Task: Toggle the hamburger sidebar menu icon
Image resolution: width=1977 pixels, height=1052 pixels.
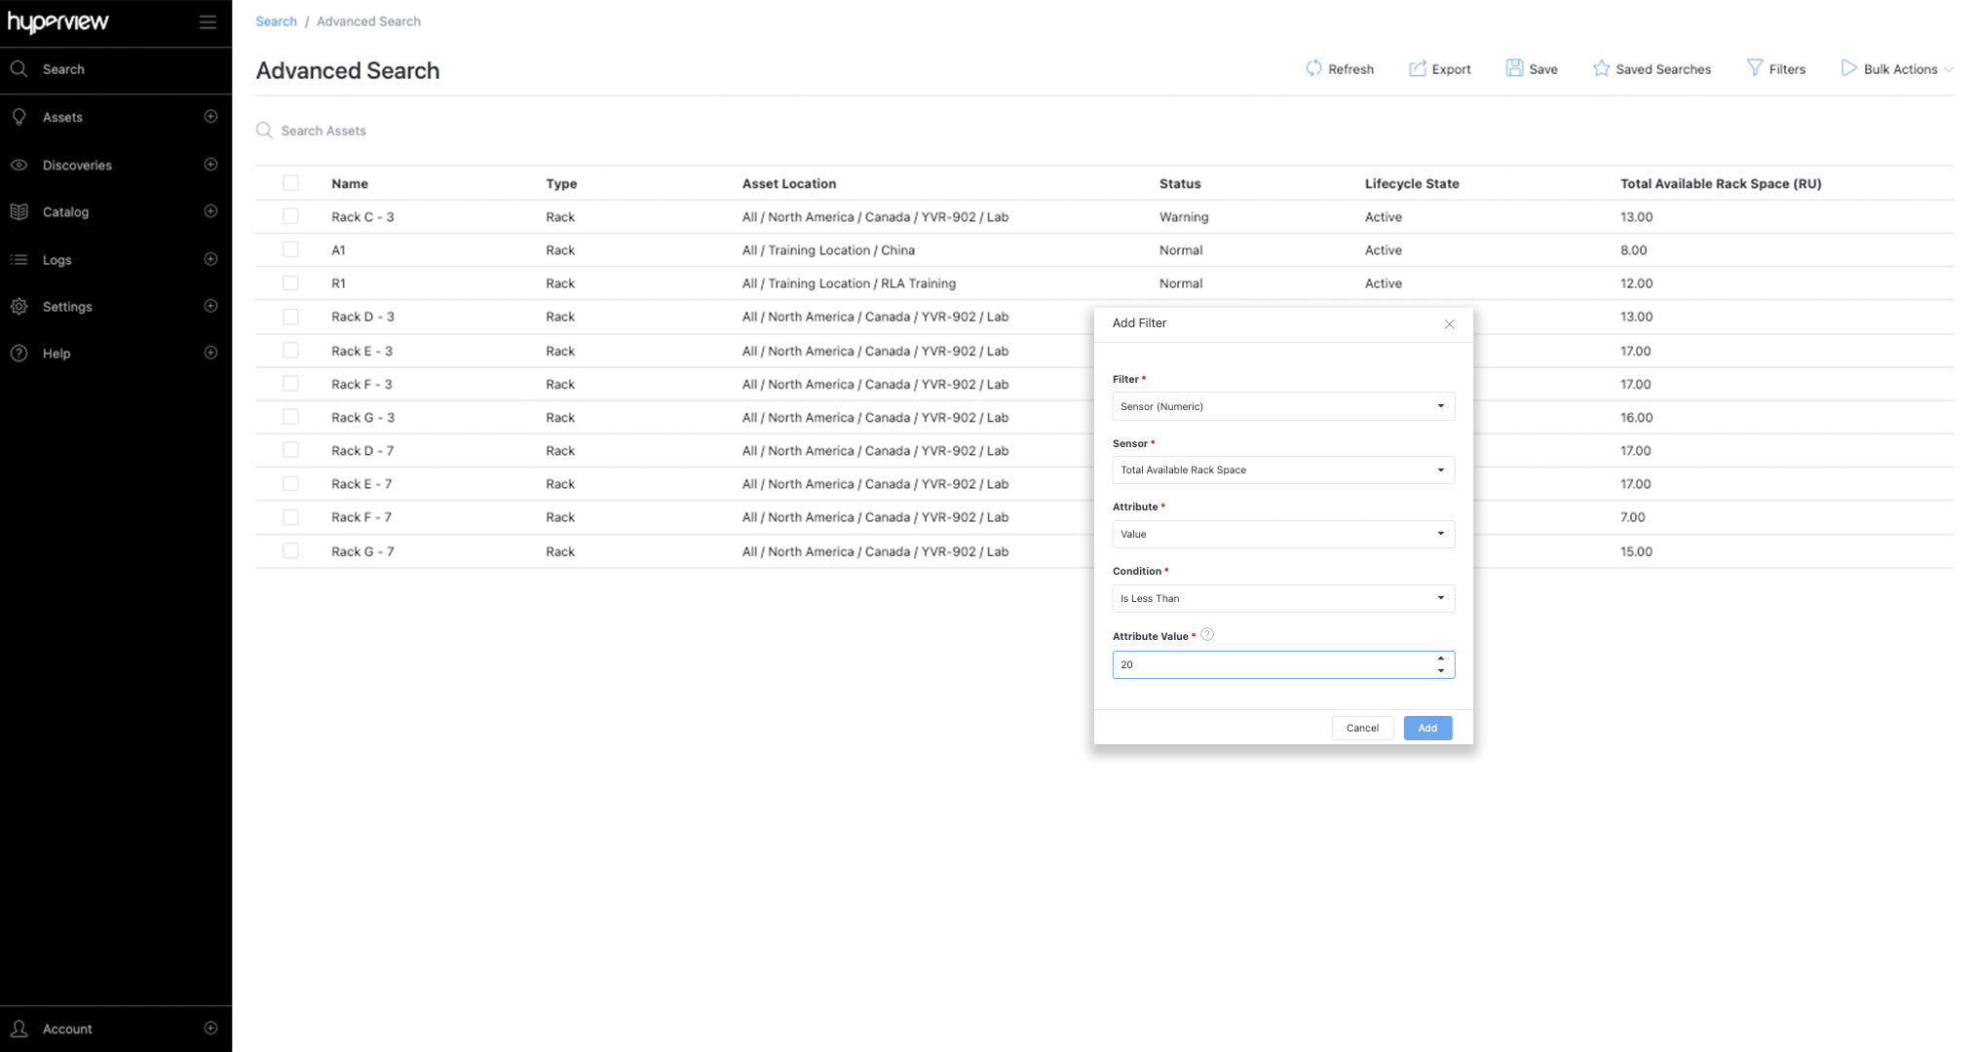Action: [x=208, y=21]
